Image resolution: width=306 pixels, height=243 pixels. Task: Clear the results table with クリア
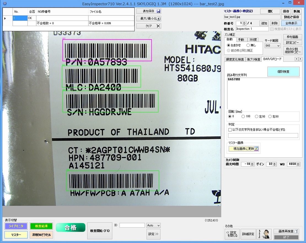[x=149, y=26]
